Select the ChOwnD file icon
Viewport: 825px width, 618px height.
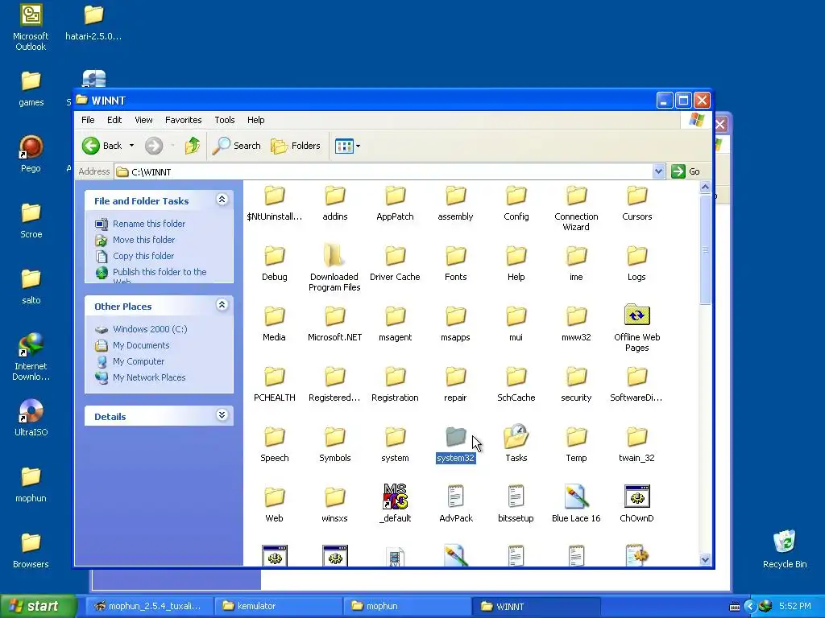coord(636,496)
